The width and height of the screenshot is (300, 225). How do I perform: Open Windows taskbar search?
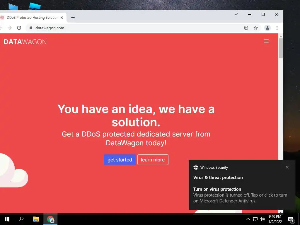pyautogui.click(x=21, y=219)
